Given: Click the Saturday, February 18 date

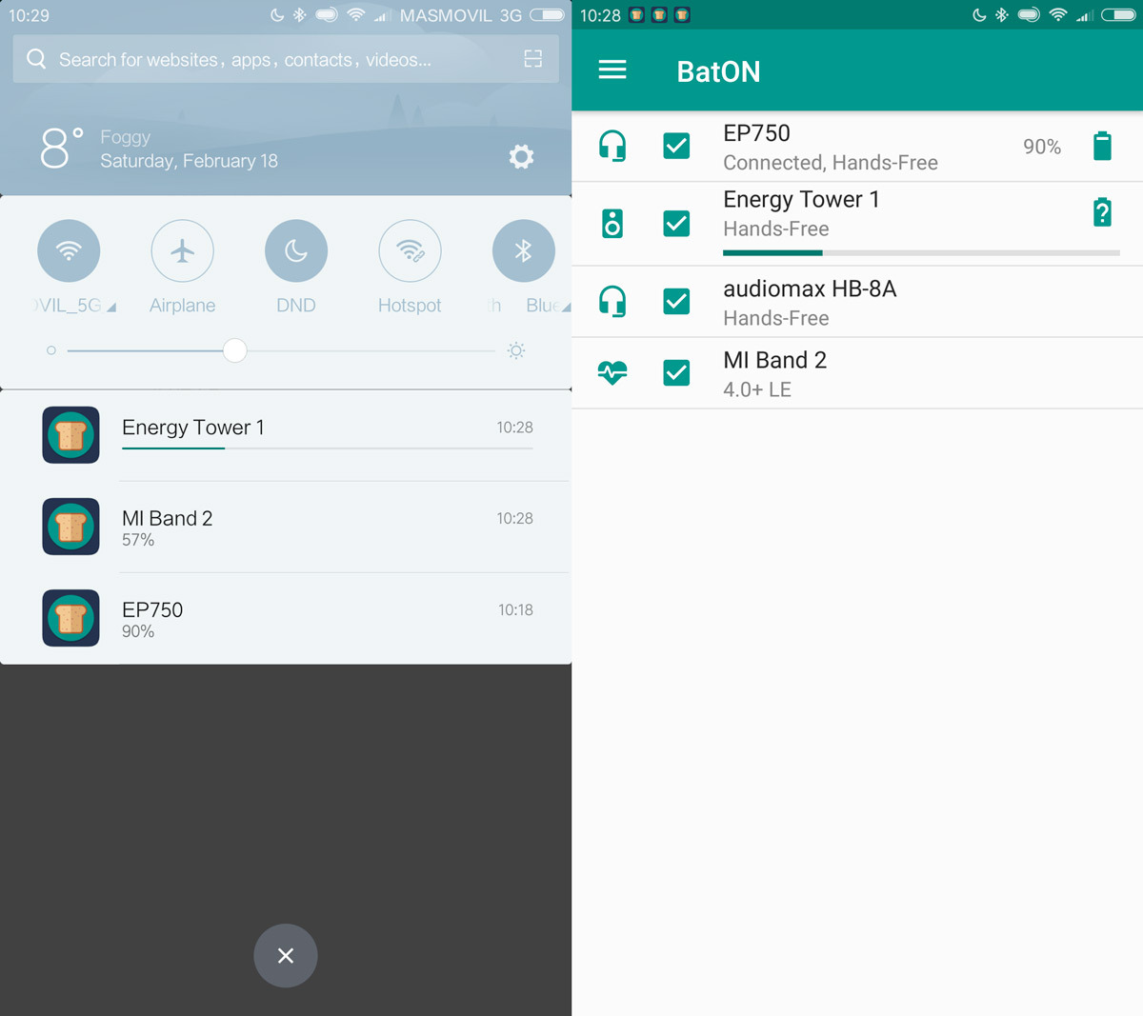Looking at the screenshot, I should click(190, 161).
